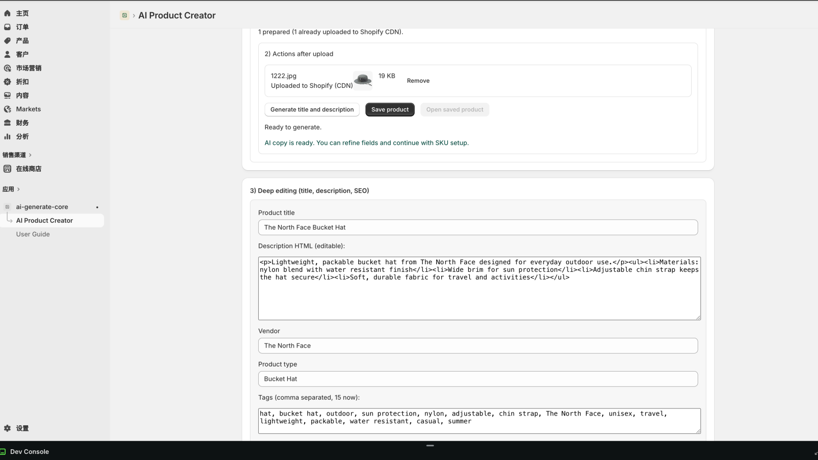Image resolution: width=818 pixels, height=460 pixels.
Task: Open the 设置 settings gear icon
Action: click(x=7, y=428)
